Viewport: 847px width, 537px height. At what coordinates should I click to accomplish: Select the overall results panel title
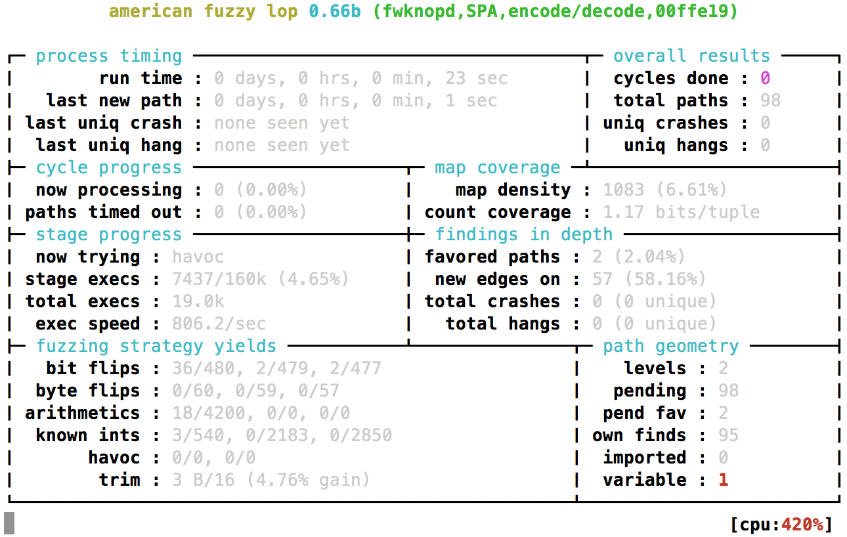[691, 56]
